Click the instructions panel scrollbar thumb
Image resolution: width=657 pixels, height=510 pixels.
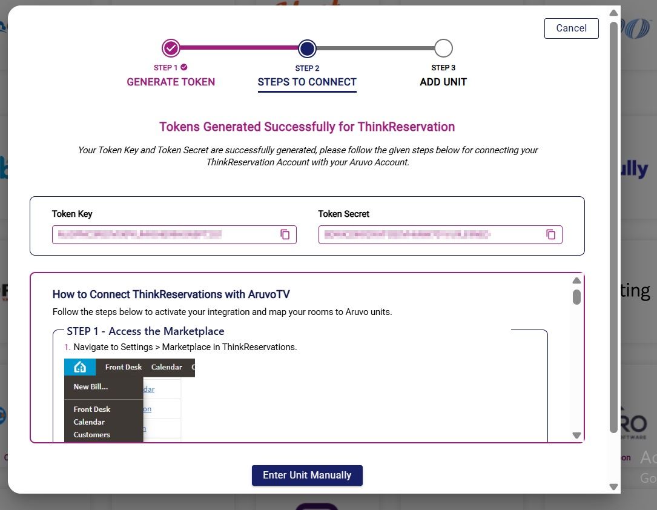(576, 297)
